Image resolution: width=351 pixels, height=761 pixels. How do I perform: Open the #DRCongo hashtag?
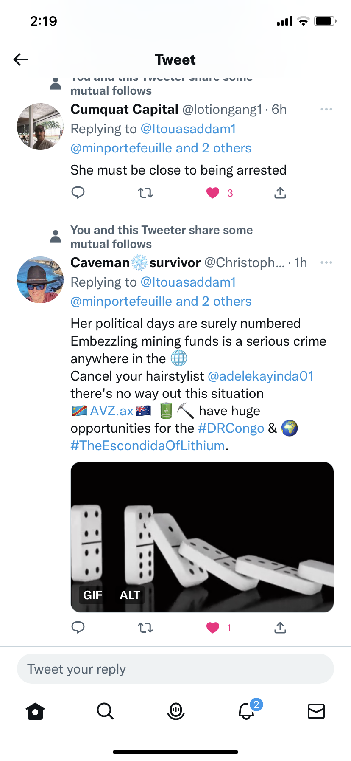tap(231, 428)
